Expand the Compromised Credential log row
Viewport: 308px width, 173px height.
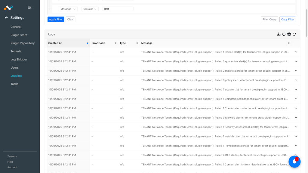[296, 99]
